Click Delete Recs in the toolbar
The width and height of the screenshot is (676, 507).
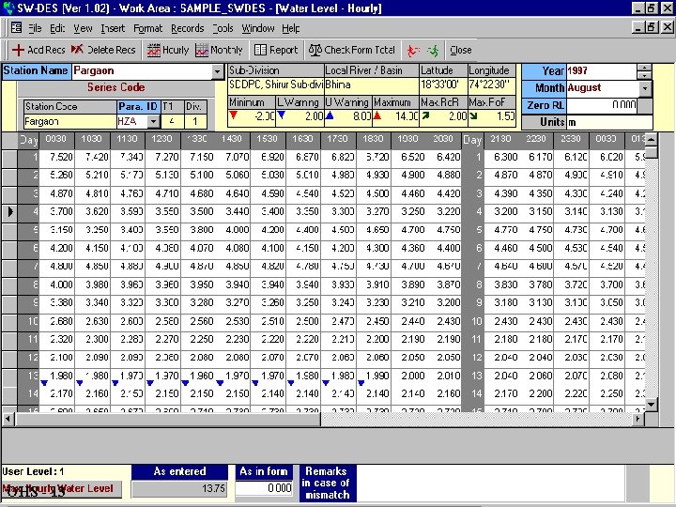(x=103, y=50)
